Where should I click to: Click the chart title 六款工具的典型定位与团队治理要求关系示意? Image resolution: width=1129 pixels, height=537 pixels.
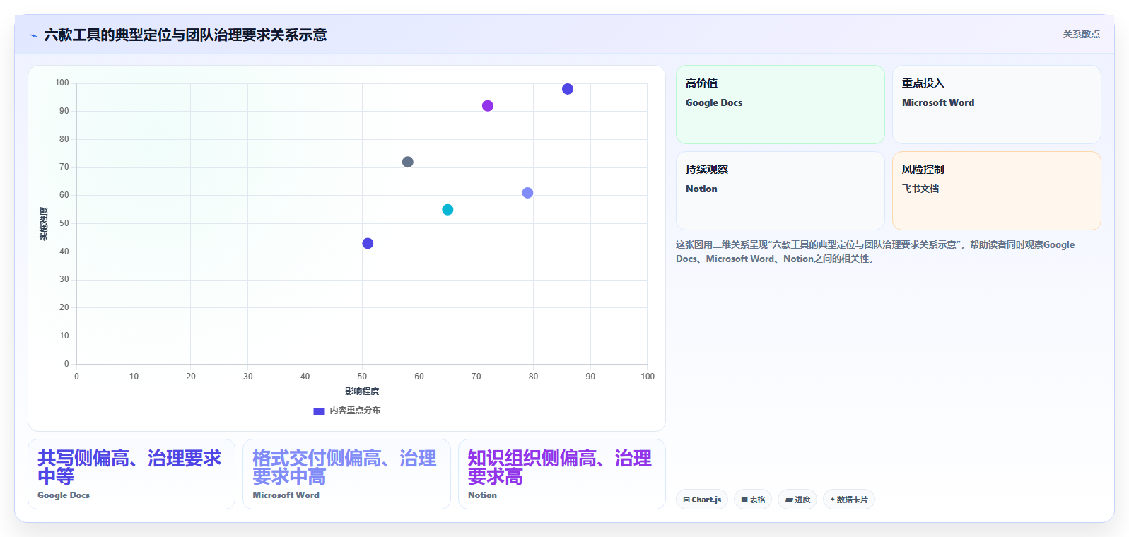[x=185, y=35]
